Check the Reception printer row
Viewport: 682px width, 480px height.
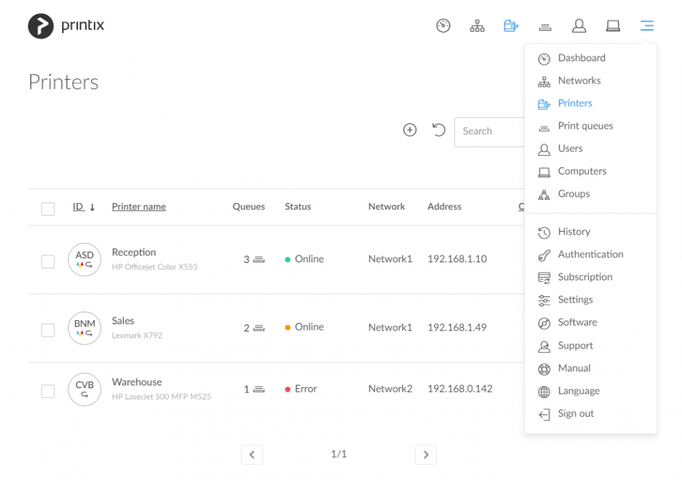pos(47,262)
